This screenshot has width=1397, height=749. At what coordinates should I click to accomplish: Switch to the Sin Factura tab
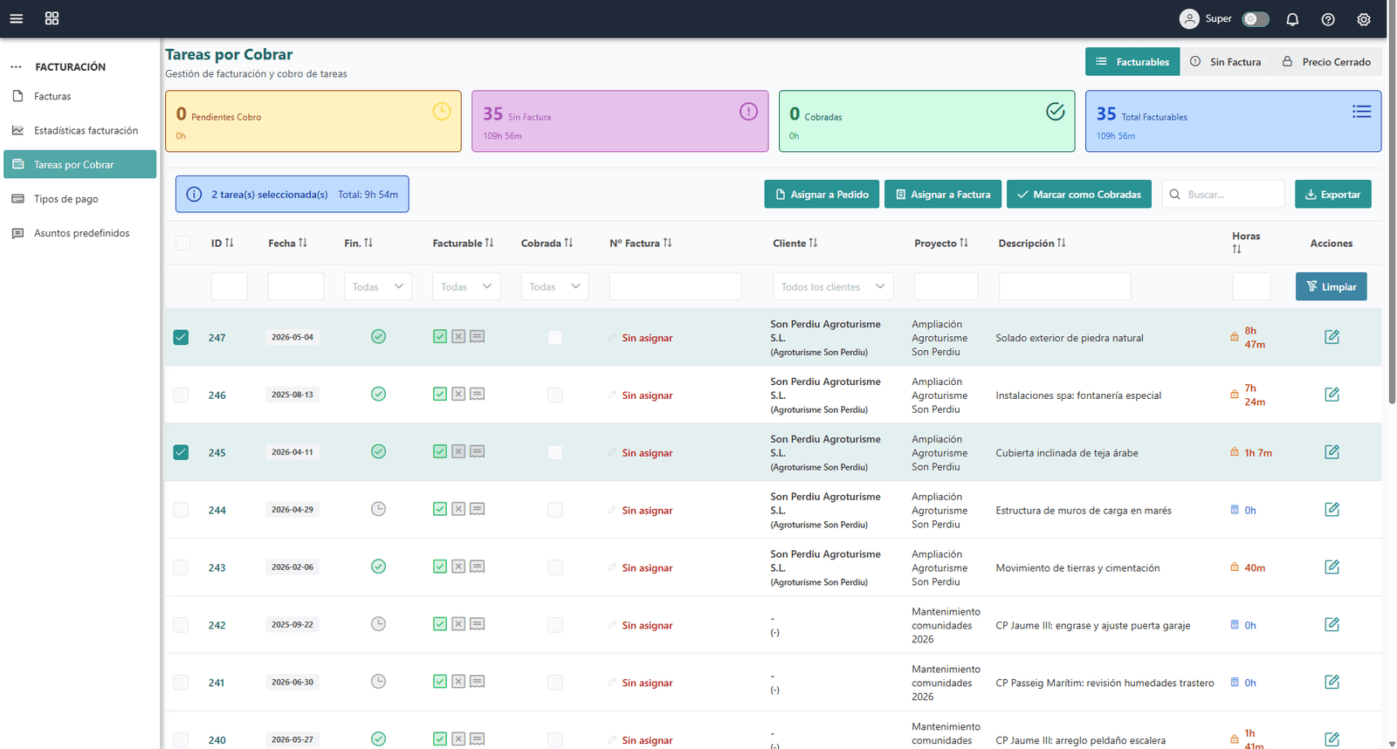pyautogui.click(x=1227, y=62)
